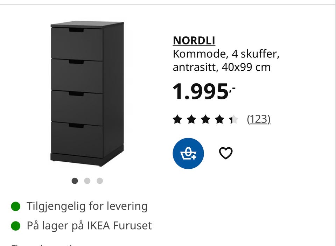Click top drawer handle in product photo
The height and width of the screenshot is (246, 336).
click(x=76, y=30)
